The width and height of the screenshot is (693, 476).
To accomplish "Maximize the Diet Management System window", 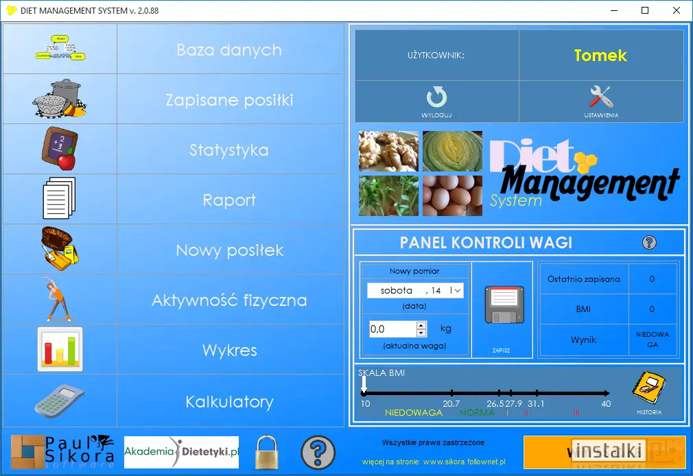I will [x=645, y=10].
